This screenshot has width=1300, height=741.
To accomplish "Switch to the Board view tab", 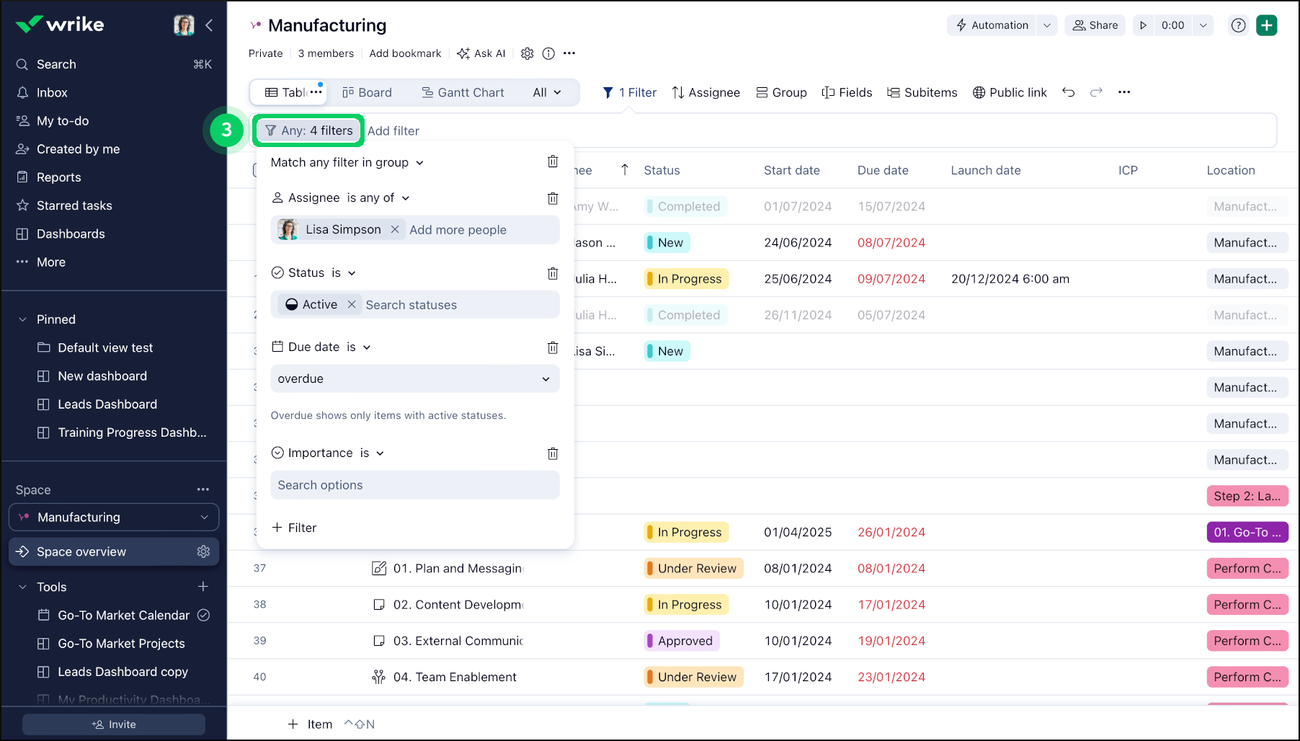I will 367,92.
